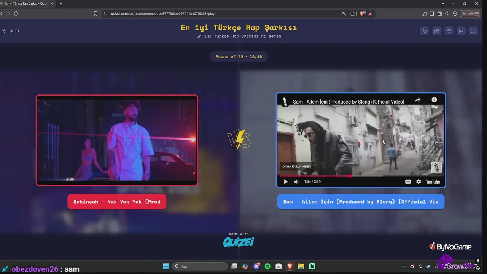Click the video title 'Şam - Ailem İçin' link
487x274 pixels.
tap(349, 102)
